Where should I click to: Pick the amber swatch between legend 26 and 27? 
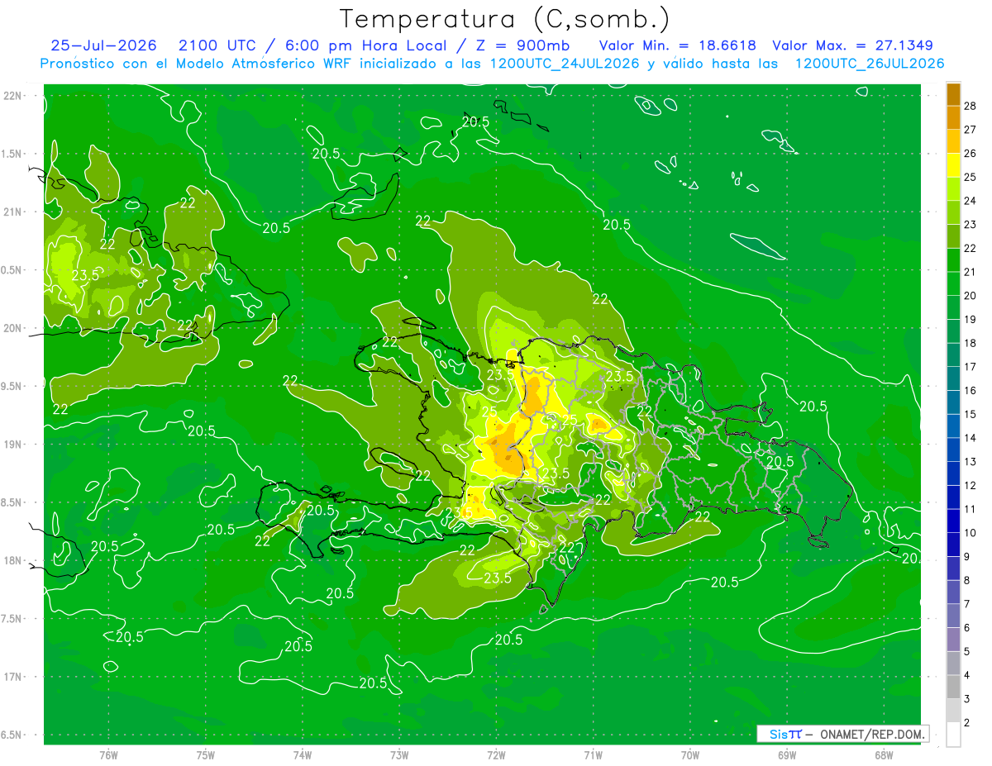click(x=953, y=141)
